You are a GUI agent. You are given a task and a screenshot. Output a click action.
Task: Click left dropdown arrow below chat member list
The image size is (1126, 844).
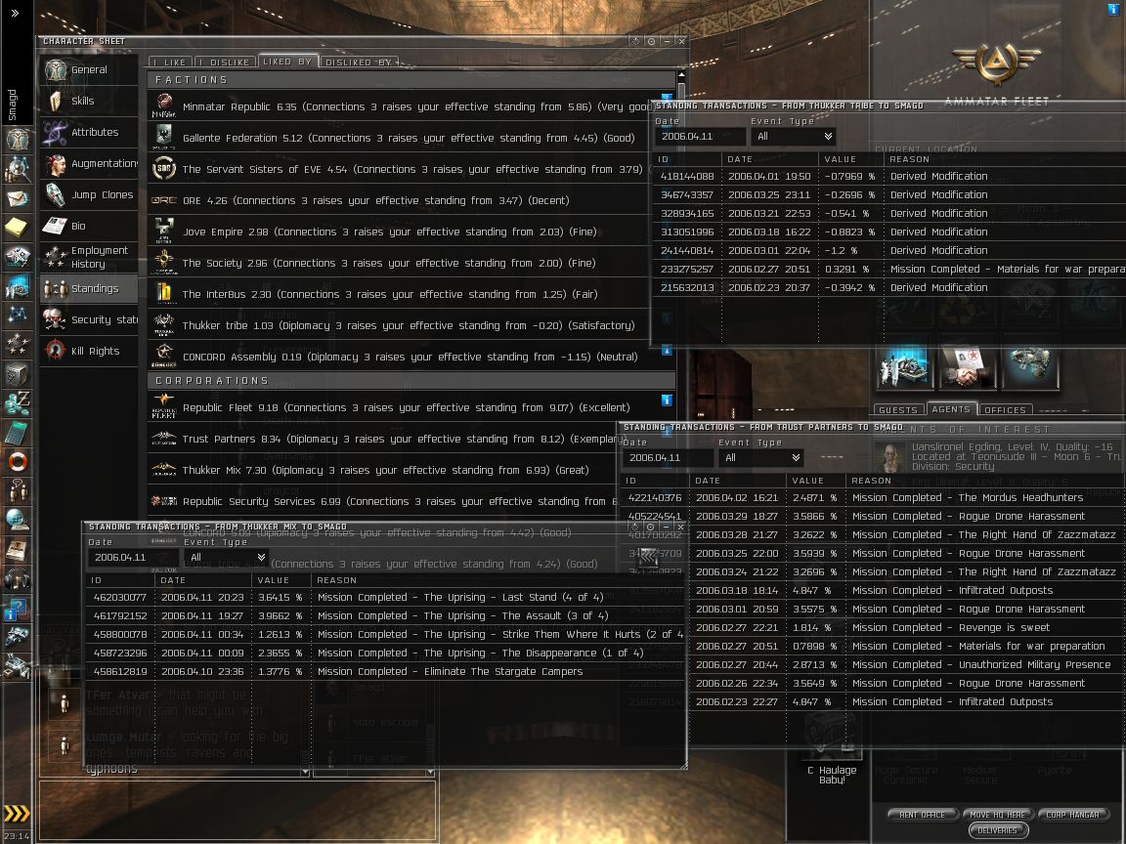coord(305,771)
